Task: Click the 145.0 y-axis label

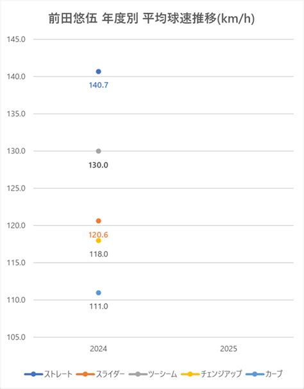Action: [x=16, y=39]
